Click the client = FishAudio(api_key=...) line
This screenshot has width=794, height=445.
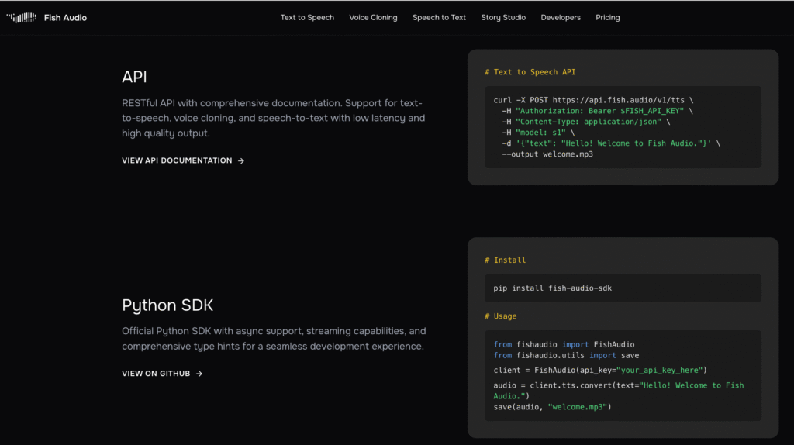(x=600, y=370)
